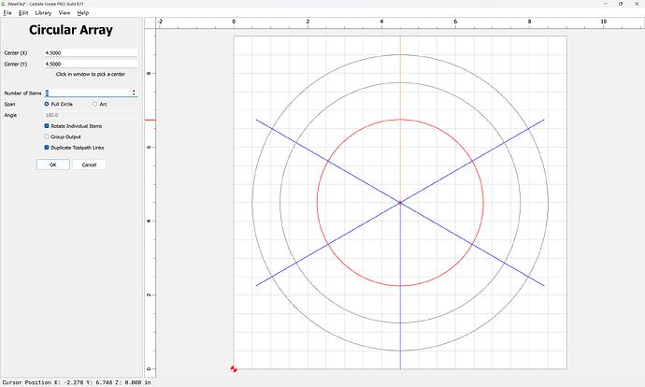Click the red origin marker on canvas
This screenshot has height=387, width=645.
234,368
